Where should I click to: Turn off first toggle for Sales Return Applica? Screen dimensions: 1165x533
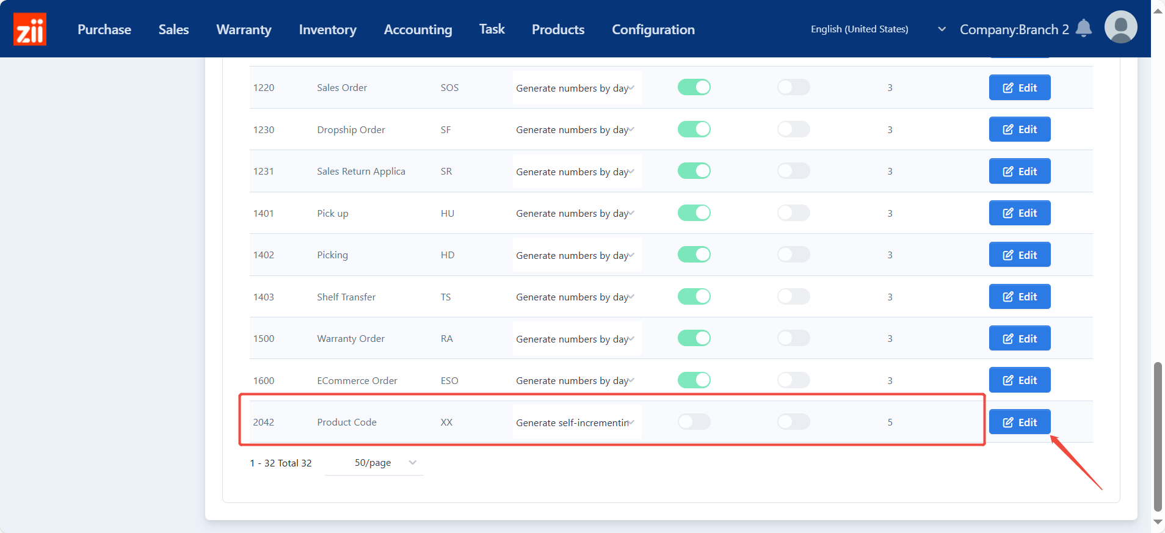tap(694, 171)
